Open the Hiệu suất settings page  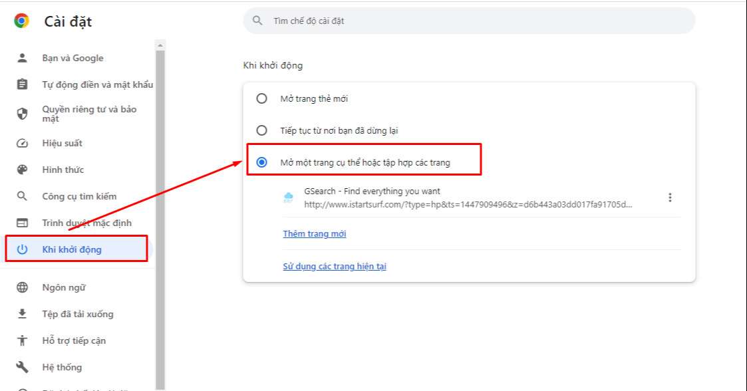click(62, 143)
